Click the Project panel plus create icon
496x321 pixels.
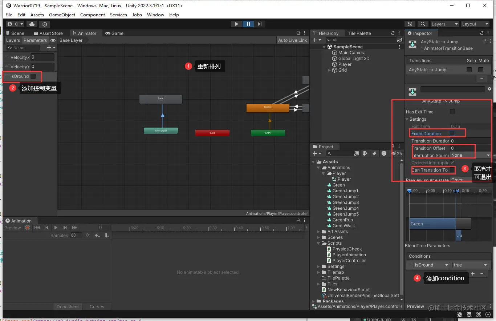[315, 153]
